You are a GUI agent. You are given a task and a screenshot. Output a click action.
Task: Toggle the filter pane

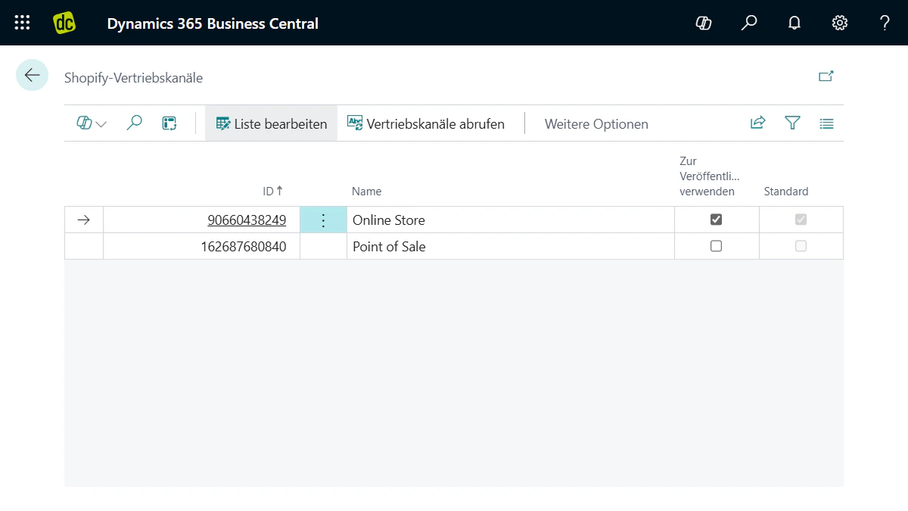point(792,123)
